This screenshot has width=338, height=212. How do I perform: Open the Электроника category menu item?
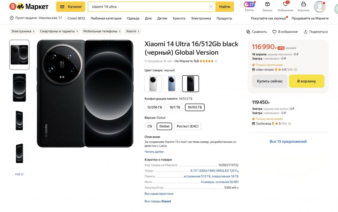tap(201, 18)
